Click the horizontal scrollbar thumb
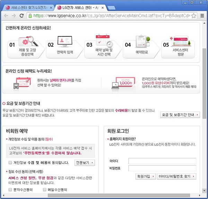 pos(119,195)
